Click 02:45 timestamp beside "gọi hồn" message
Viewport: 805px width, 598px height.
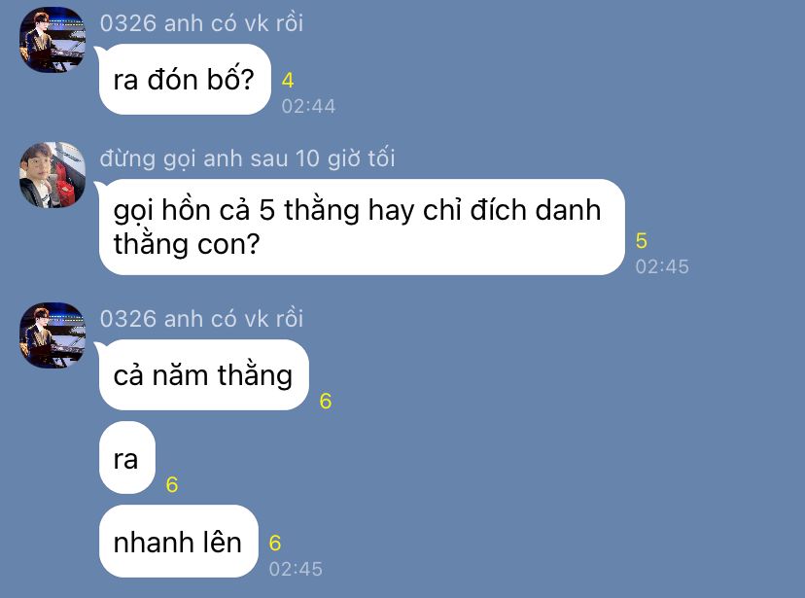[662, 266]
